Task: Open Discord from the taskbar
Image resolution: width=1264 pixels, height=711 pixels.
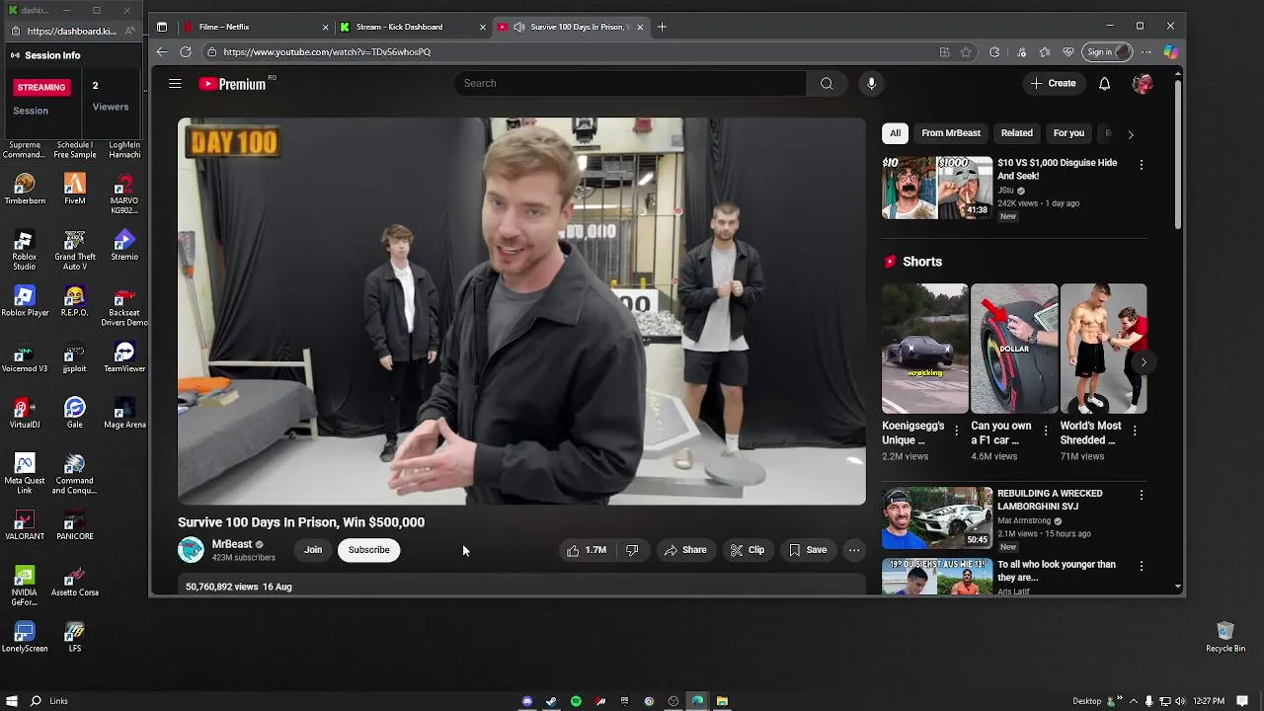Action: pyautogui.click(x=527, y=701)
